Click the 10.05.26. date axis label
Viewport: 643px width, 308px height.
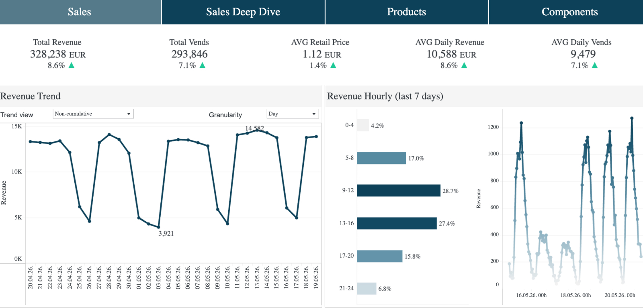(x=227, y=277)
